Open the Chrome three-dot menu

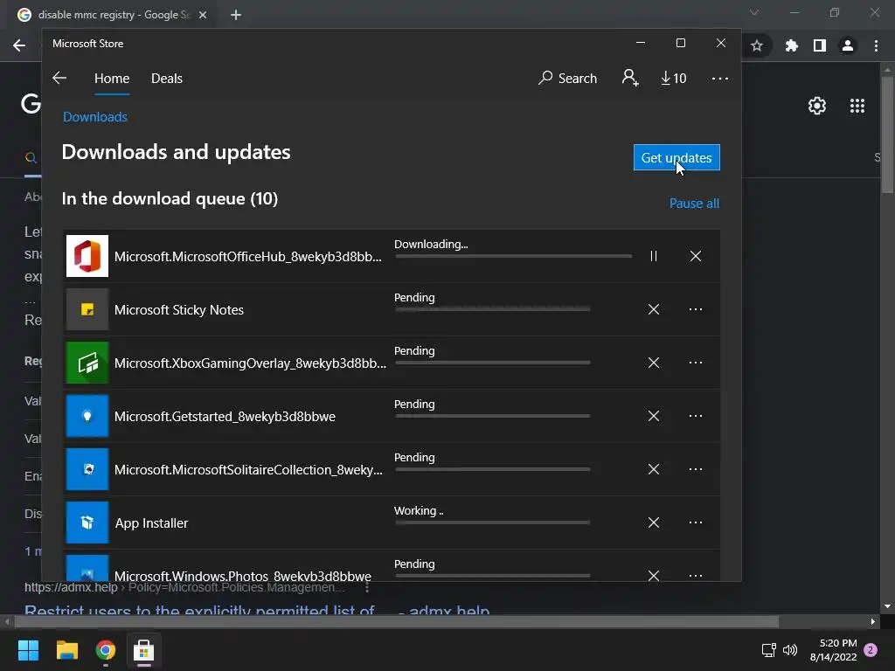(x=876, y=45)
